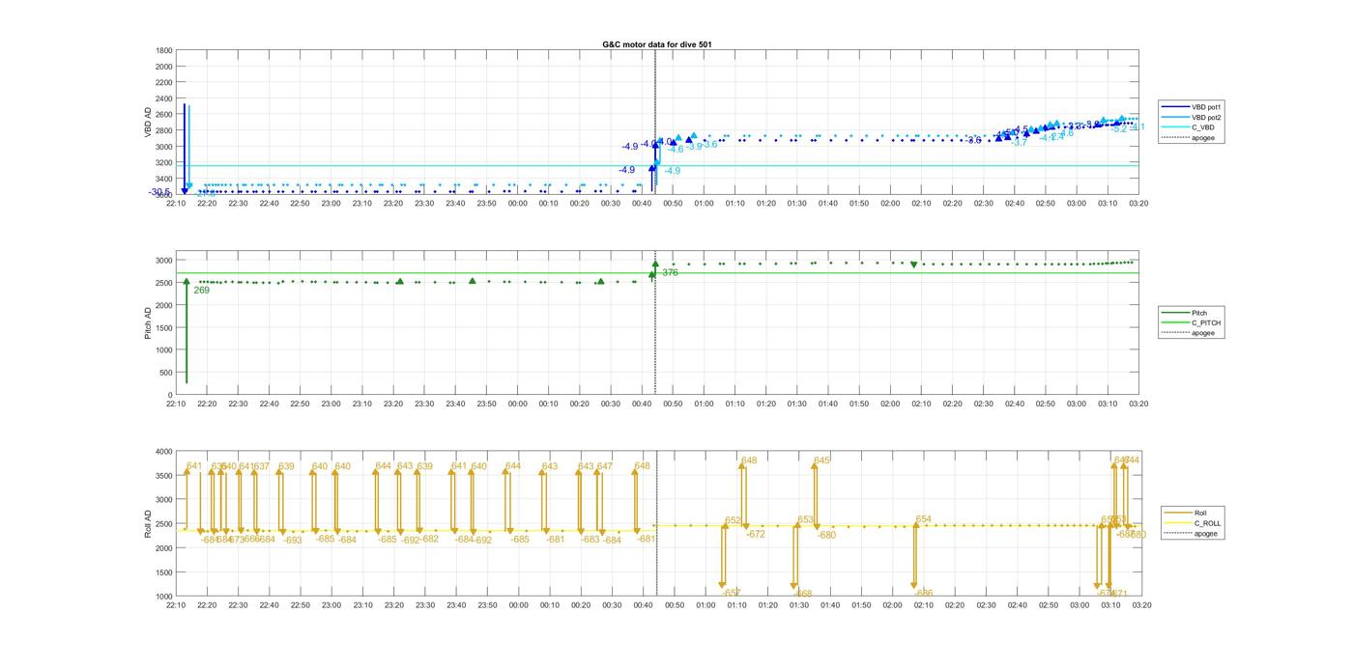Click the '3500' tick on Roll y-axis
Viewport: 1353px width, 669px height.
(x=164, y=475)
